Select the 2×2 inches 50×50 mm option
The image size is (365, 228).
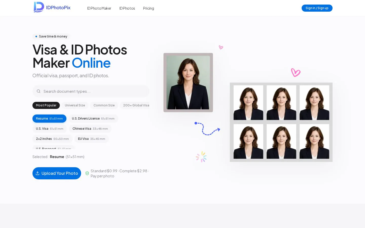52,139
